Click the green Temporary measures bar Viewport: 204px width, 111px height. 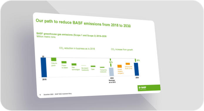pyautogui.click(x=102, y=67)
